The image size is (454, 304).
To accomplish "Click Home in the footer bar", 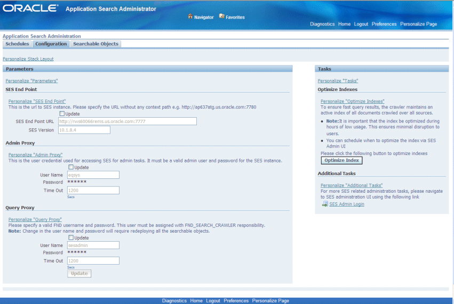I will (196, 301).
